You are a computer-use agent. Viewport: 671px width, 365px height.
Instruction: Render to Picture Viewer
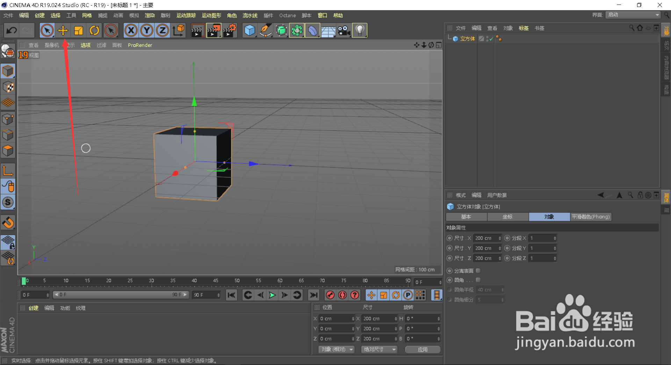click(x=214, y=30)
